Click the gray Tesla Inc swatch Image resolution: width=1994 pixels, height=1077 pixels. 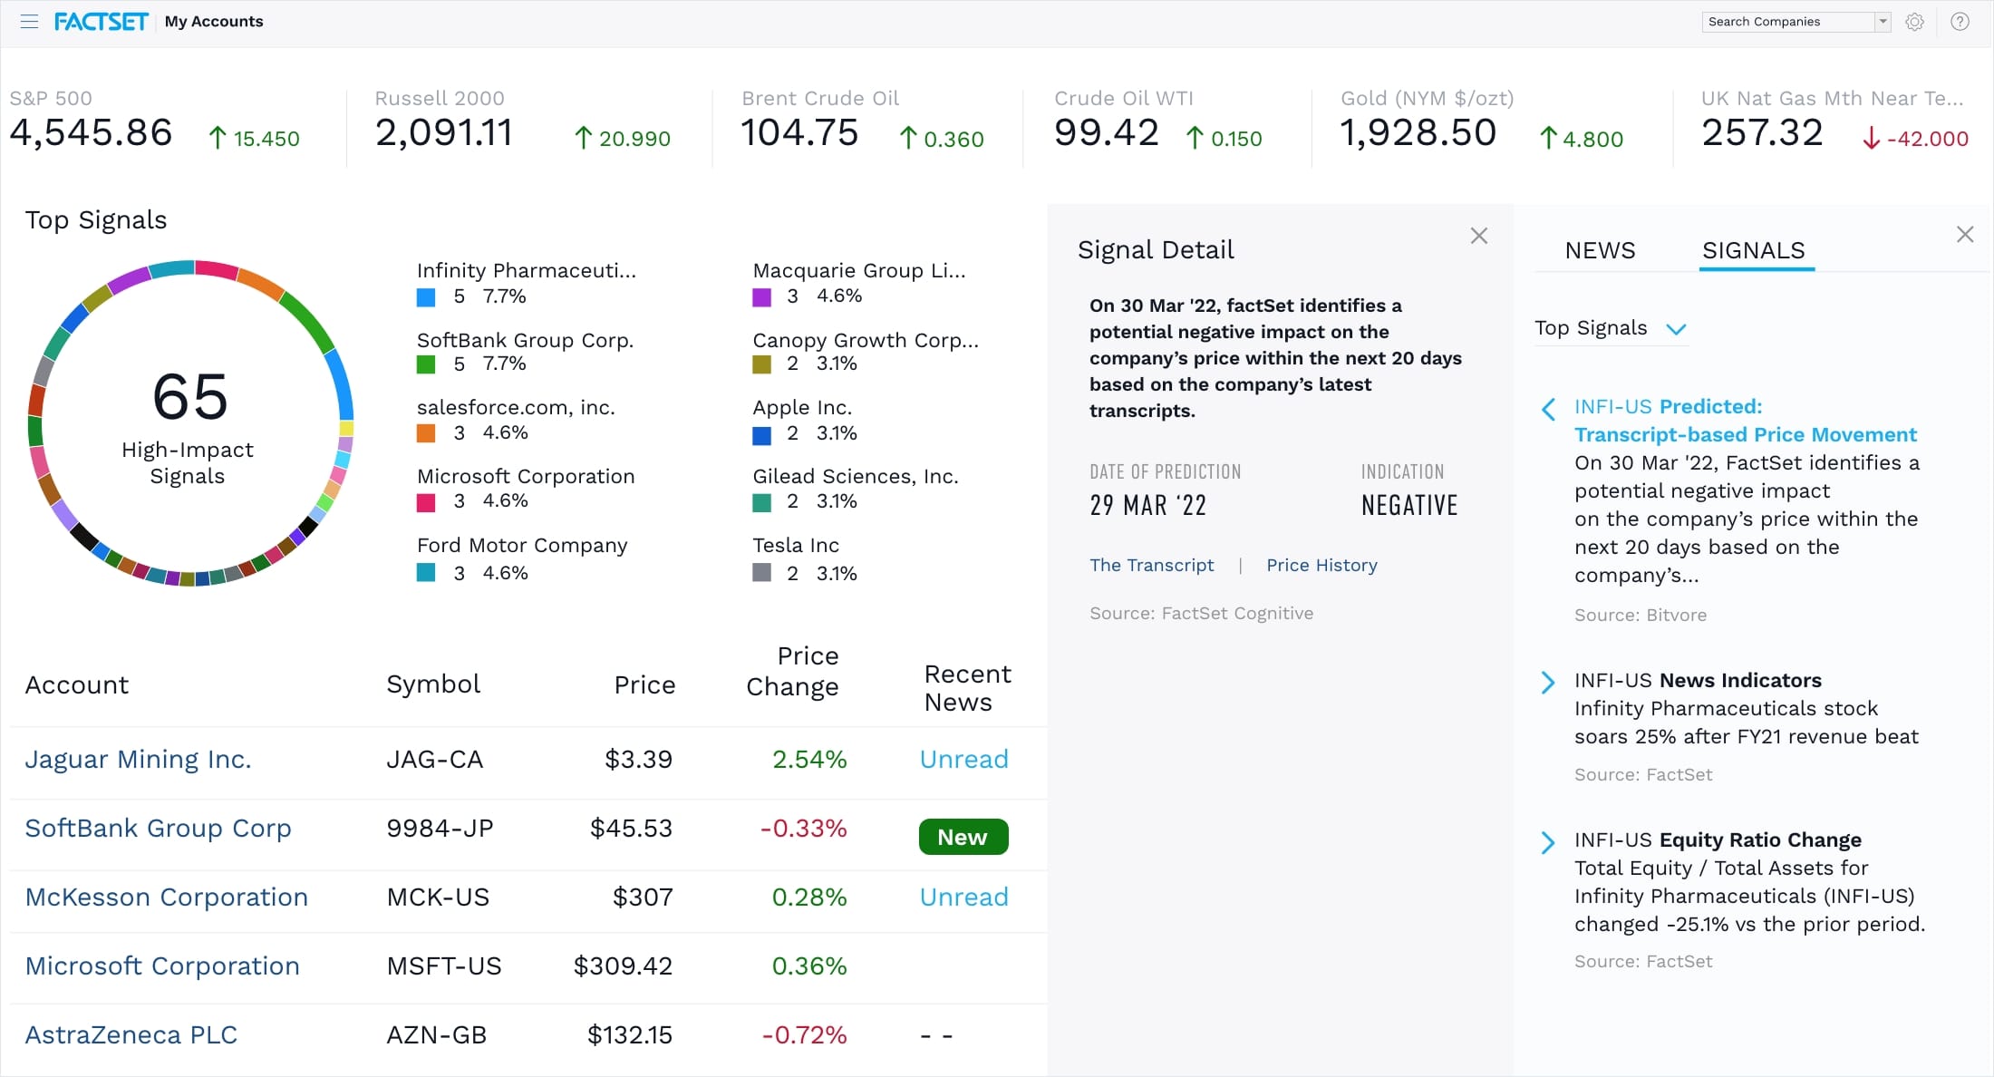(x=762, y=573)
